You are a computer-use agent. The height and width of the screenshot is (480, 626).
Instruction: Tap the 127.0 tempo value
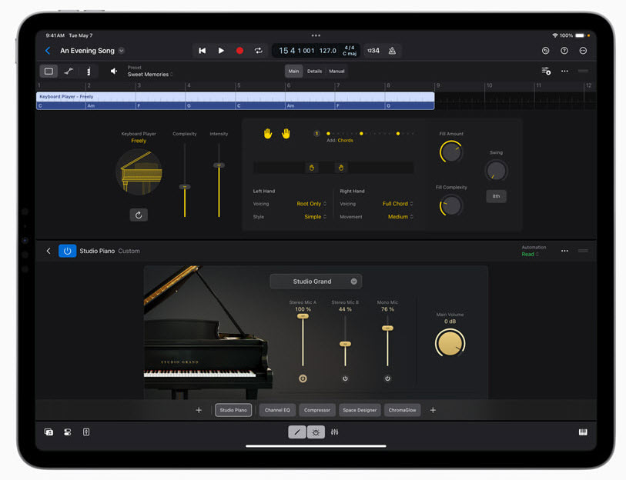click(x=328, y=51)
